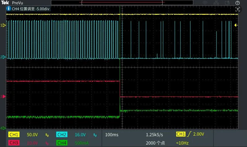Click the Tek logo
The width and height of the screenshot is (247, 147).
click(x=5, y=3)
